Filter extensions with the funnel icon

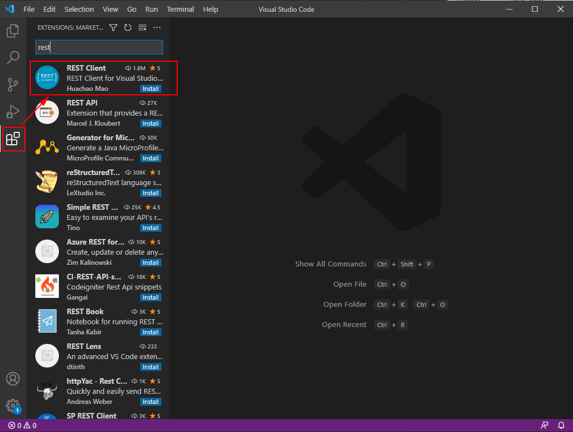click(x=113, y=27)
